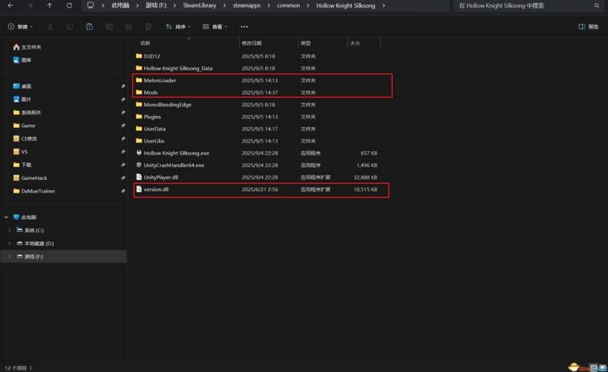Viewport: 608px width, 372px height.
Task: Click the pin icon beside VS
Action: (x=123, y=152)
